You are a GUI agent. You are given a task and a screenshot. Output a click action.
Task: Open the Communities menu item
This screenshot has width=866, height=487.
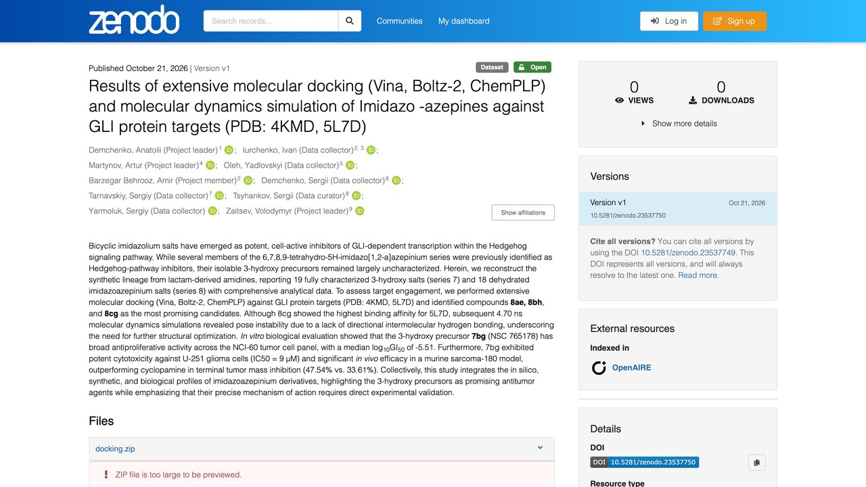(400, 21)
